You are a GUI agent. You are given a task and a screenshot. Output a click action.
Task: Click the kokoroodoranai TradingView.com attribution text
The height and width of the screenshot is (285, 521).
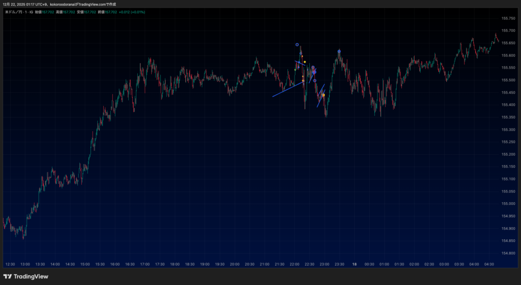coord(82,4)
